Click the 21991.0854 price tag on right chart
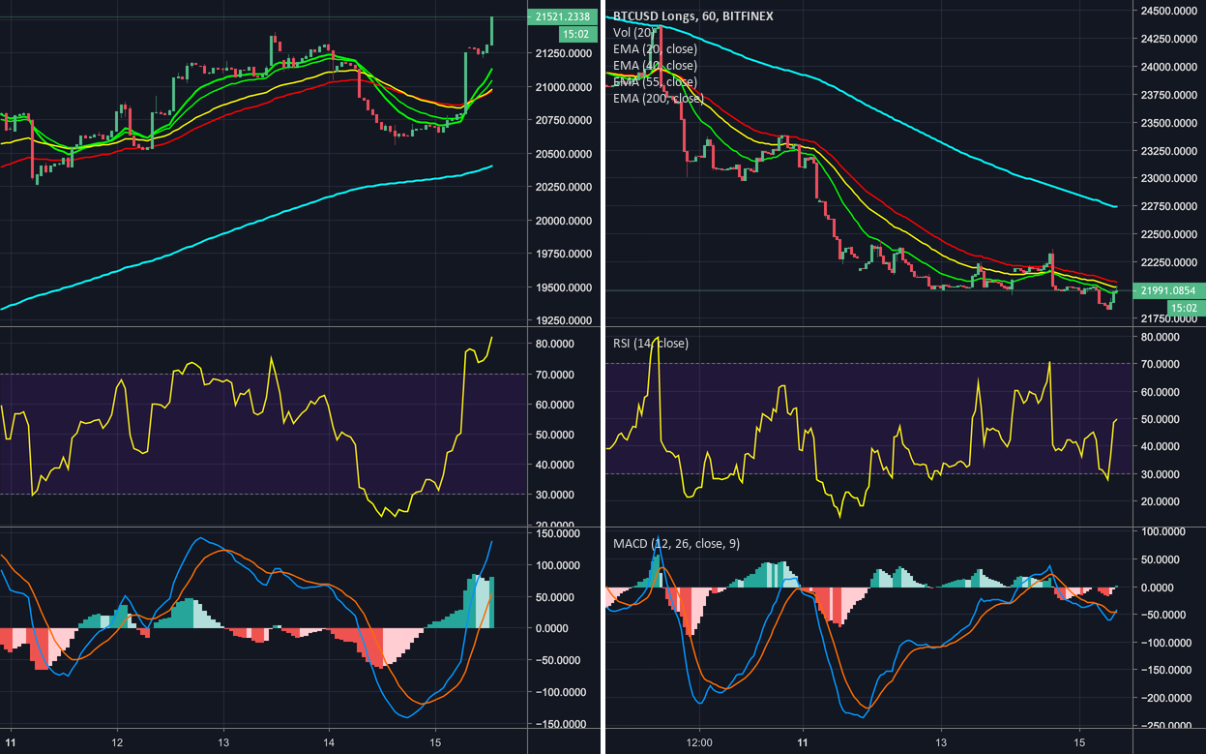This screenshot has width=1206, height=754. tap(1169, 290)
